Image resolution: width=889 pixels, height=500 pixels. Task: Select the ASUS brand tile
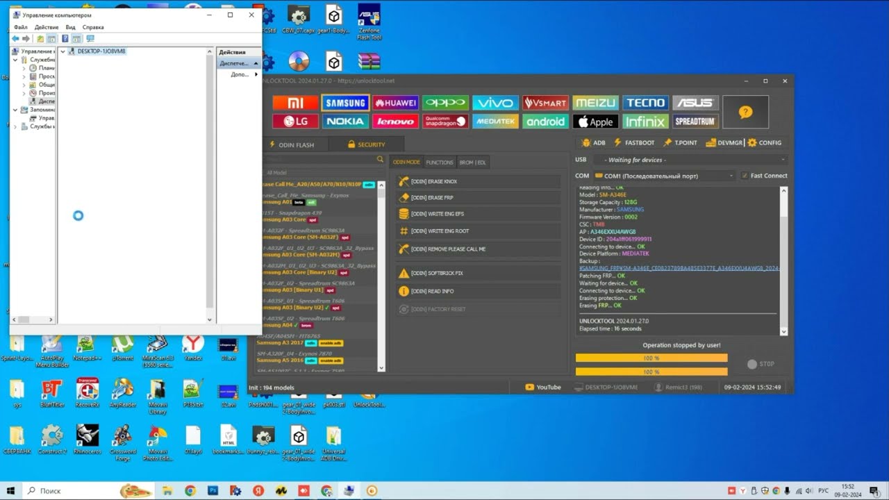coord(695,103)
